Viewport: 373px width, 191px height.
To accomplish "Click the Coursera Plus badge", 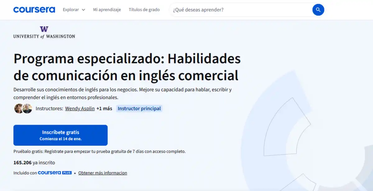I will [55, 173].
